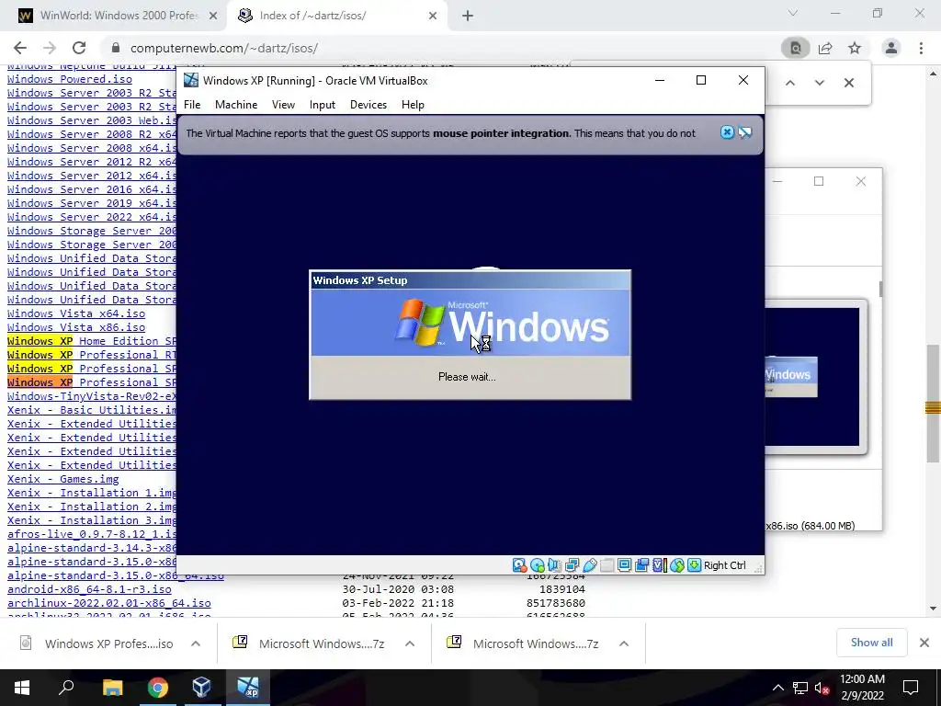Open the Machine menu in VirtualBox

coord(236,105)
